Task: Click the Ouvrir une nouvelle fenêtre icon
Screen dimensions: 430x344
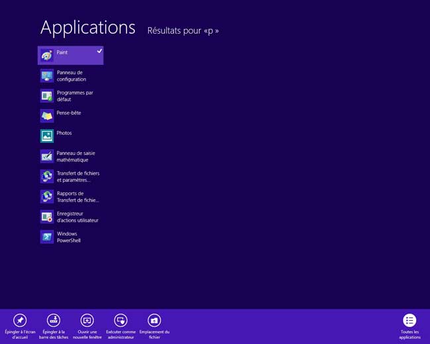Action: 87,320
